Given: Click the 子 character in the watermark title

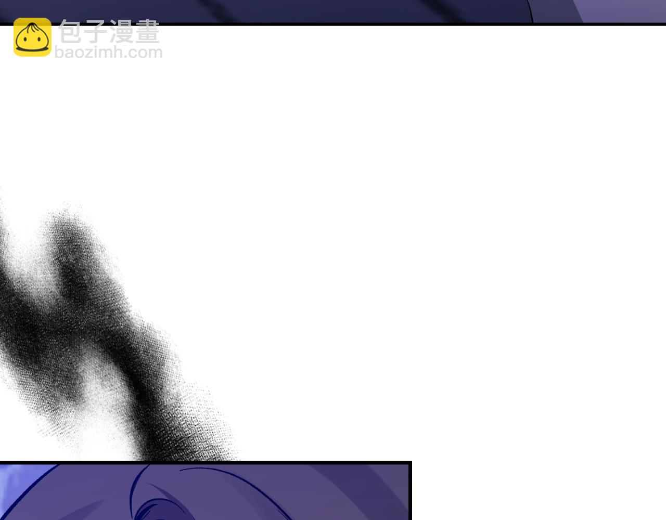Looking at the screenshot, I should [96, 32].
